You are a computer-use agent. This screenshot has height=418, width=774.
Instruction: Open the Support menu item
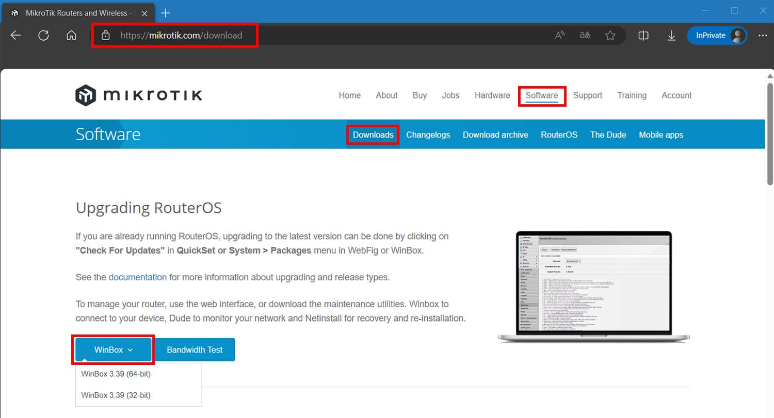tap(588, 95)
